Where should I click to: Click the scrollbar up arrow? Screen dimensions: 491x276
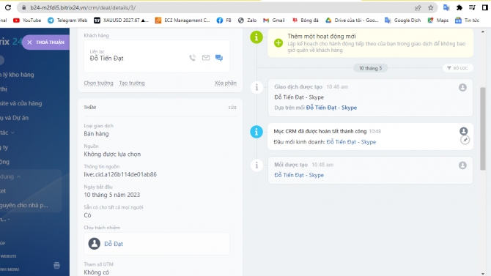coord(482,32)
